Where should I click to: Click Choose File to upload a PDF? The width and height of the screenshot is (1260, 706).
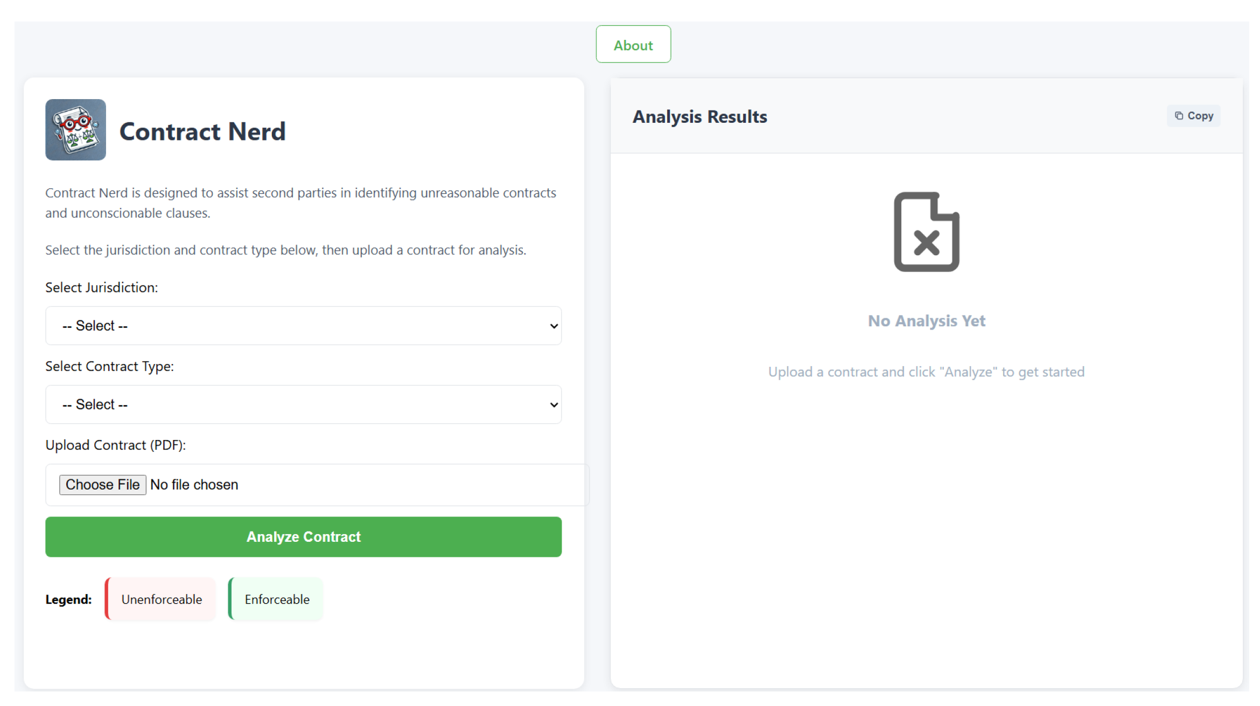pos(102,484)
